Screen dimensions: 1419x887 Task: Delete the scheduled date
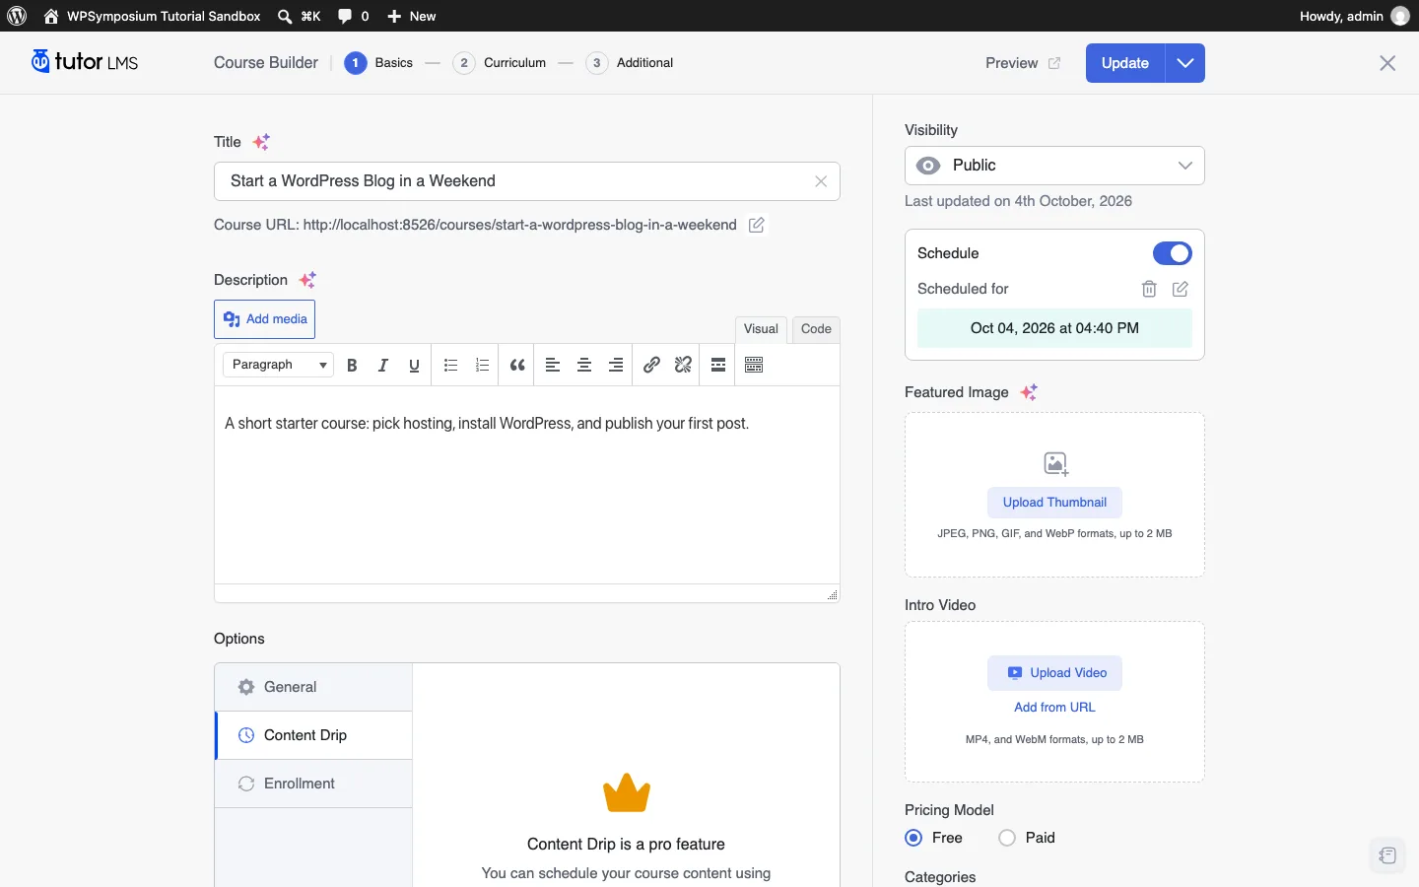(1149, 289)
